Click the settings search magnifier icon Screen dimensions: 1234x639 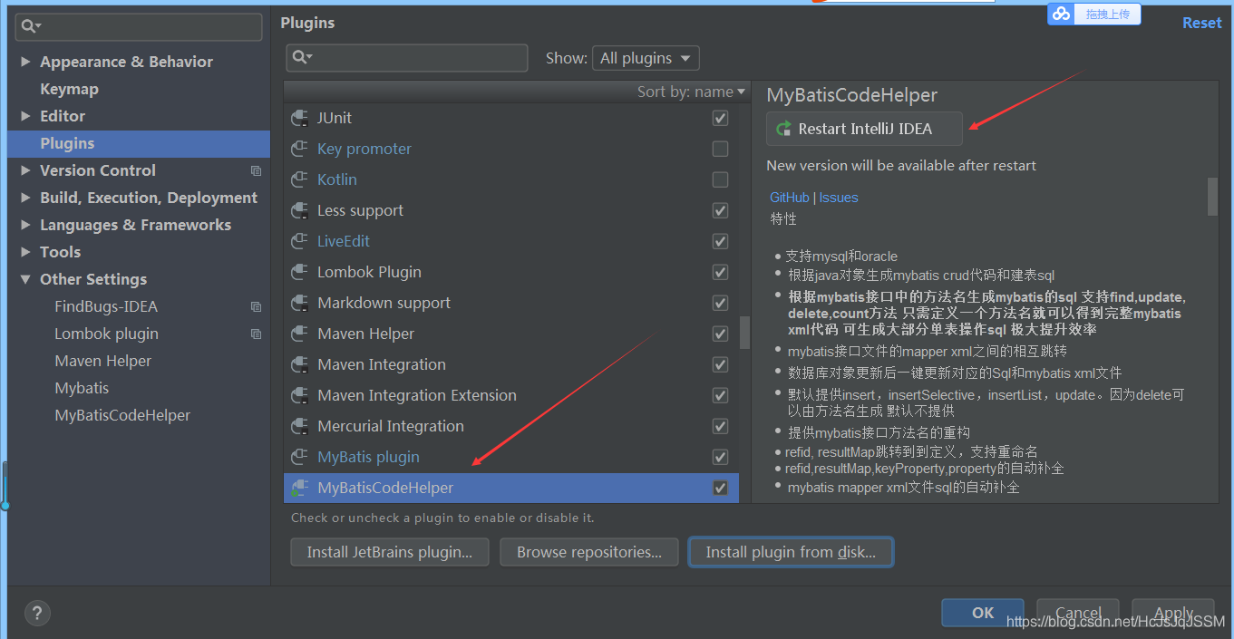coord(30,26)
